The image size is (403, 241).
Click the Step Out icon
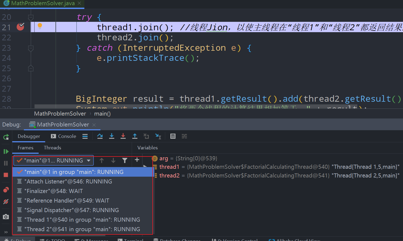[x=135, y=136]
